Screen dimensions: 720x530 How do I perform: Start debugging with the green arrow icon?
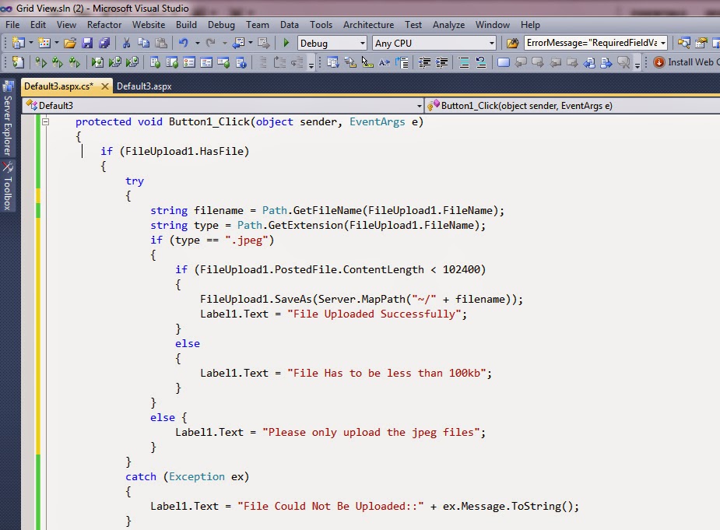click(x=287, y=43)
